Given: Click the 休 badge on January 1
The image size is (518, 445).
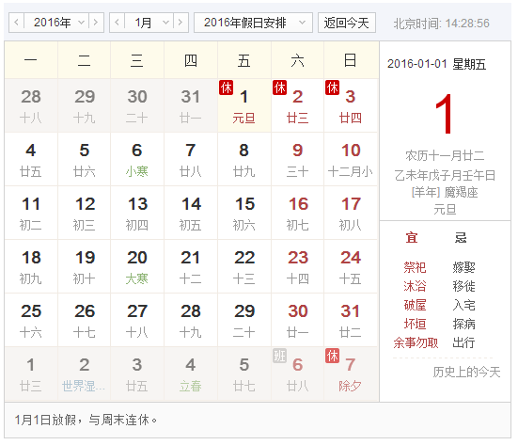Looking at the screenshot, I should click(x=227, y=87).
